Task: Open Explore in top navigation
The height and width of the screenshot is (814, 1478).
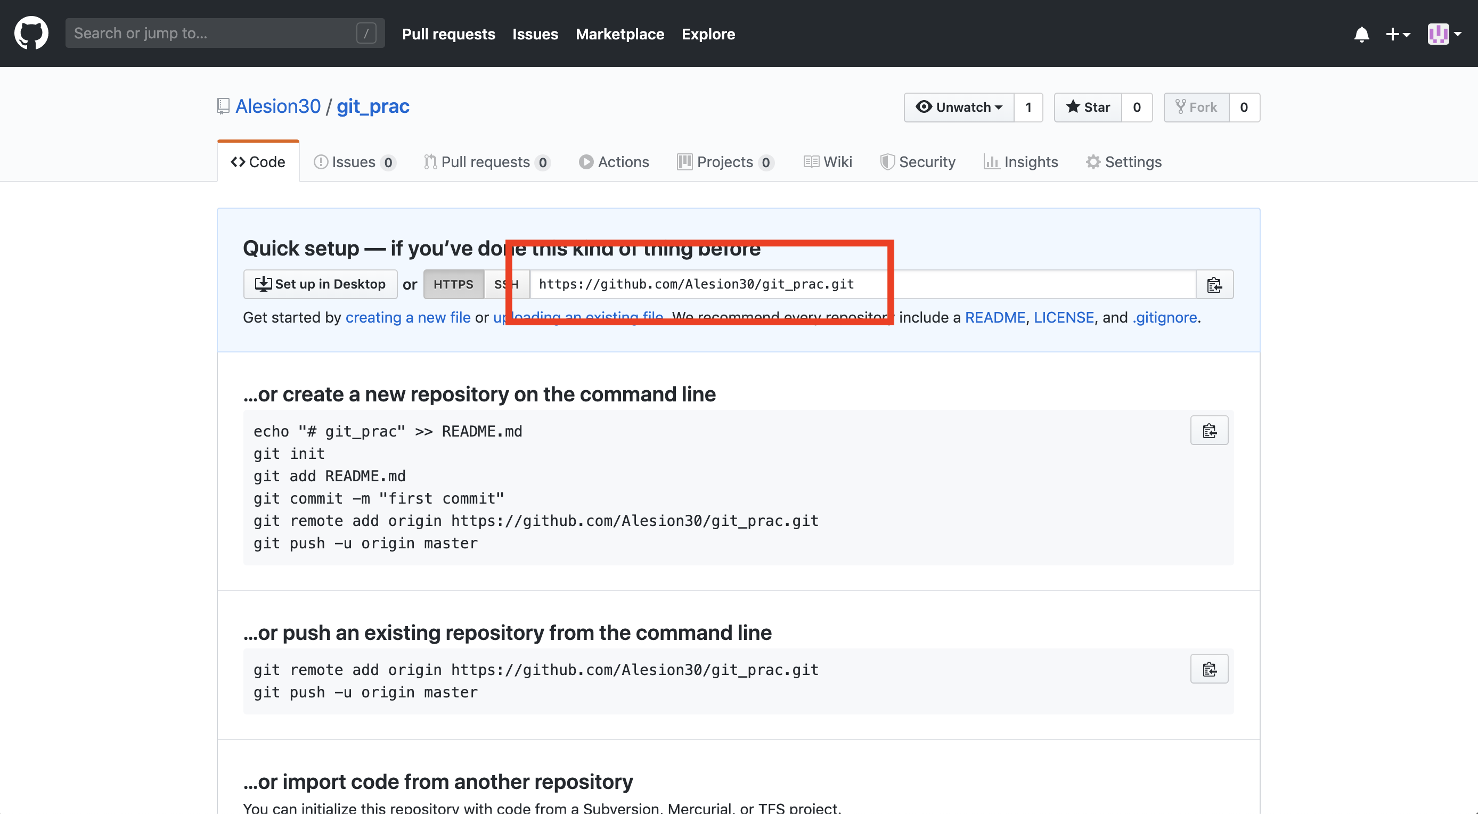Action: [x=708, y=34]
